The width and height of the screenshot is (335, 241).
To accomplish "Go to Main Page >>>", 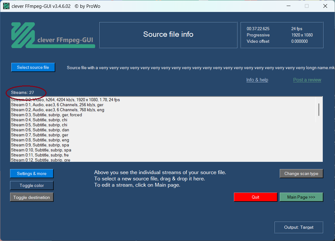I will pos(301,197).
